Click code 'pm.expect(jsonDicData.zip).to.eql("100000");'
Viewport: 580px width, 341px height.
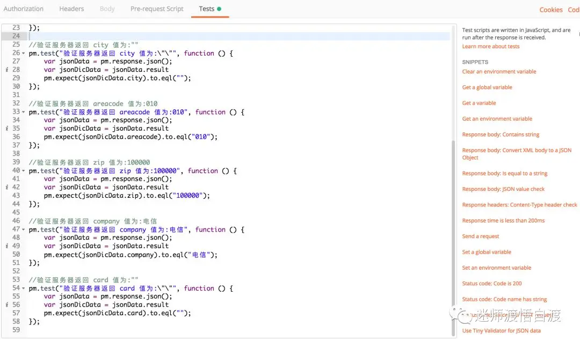tap(127, 196)
